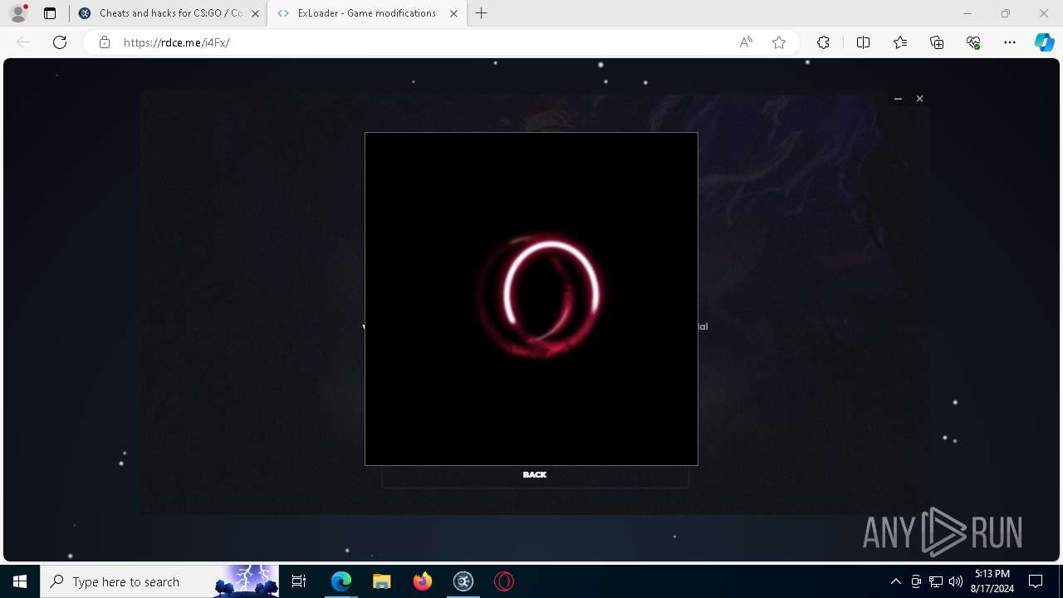
Task: Toggle split screen view
Action: pos(863,42)
